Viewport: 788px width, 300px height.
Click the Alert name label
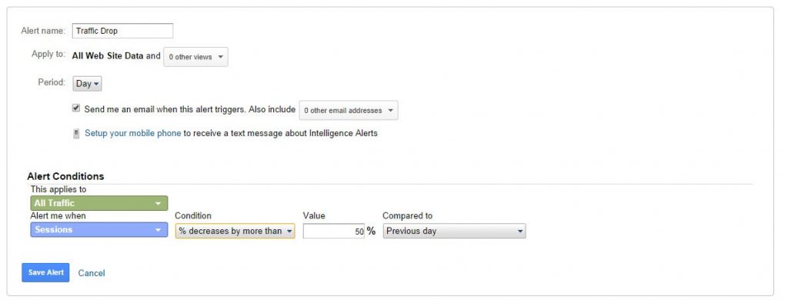[43, 31]
